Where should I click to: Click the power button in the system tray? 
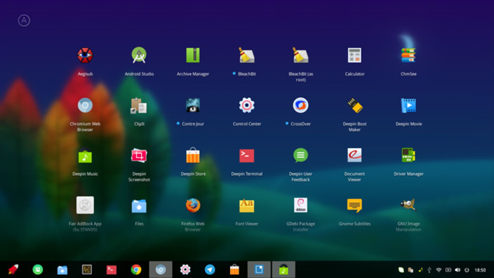click(x=467, y=270)
